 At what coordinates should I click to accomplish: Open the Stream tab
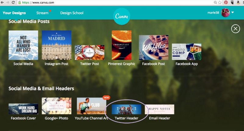tap(42, 13)
